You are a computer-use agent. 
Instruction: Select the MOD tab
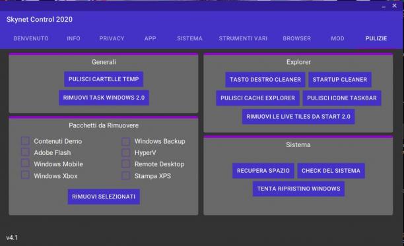(337, 38)
